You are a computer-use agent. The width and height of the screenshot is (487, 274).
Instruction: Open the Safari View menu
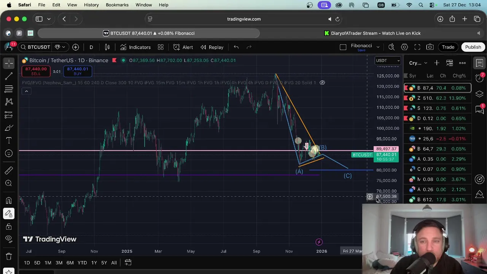pos(72,5)
